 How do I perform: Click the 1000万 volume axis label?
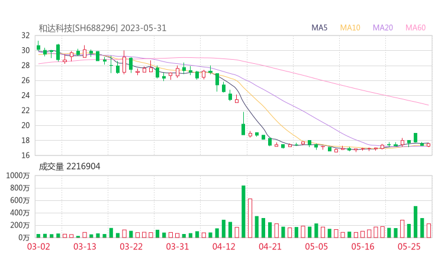18,175
